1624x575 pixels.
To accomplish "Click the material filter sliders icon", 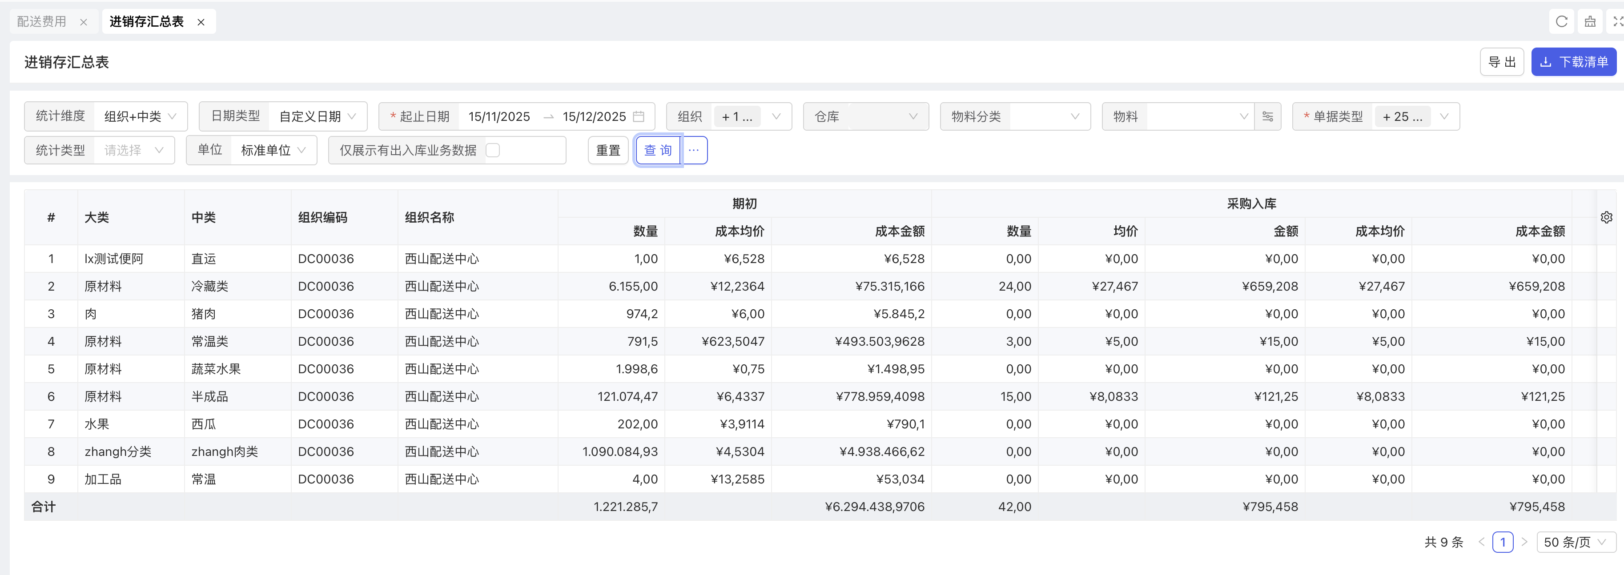I will (x=1267, y=116).
